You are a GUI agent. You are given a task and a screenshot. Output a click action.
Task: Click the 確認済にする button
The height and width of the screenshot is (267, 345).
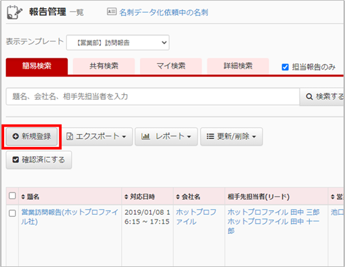39,160
